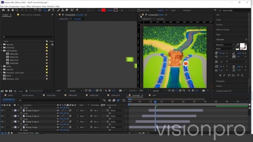Screen dimensions: 253x142
Task: Open the Paragraph panel
Action: point(220,81)
